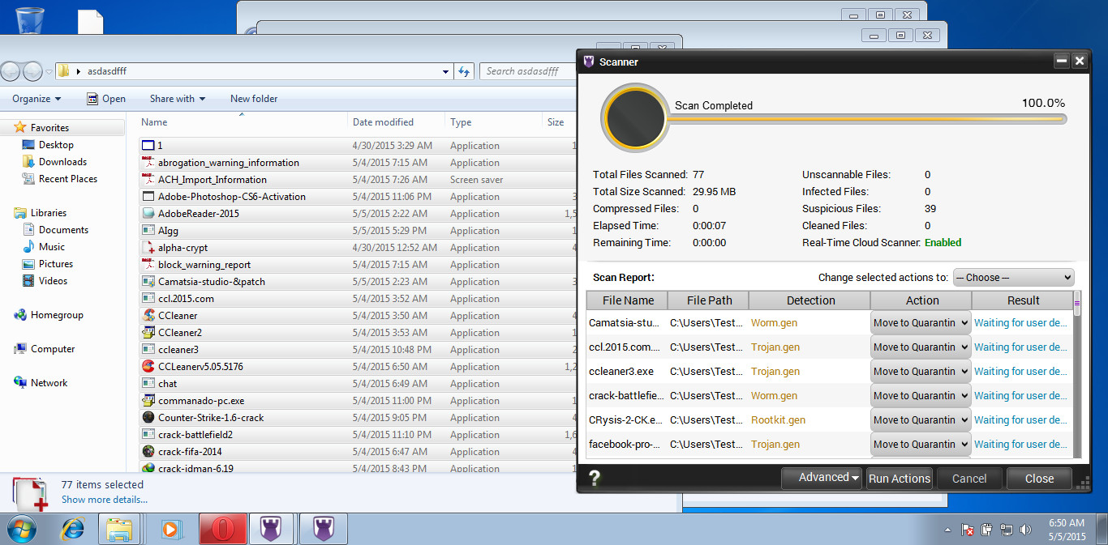Screen dimensions: 1108x545
Task: Click Enabled Real-Time Cloud Scanner status
Action: [943, 242]
